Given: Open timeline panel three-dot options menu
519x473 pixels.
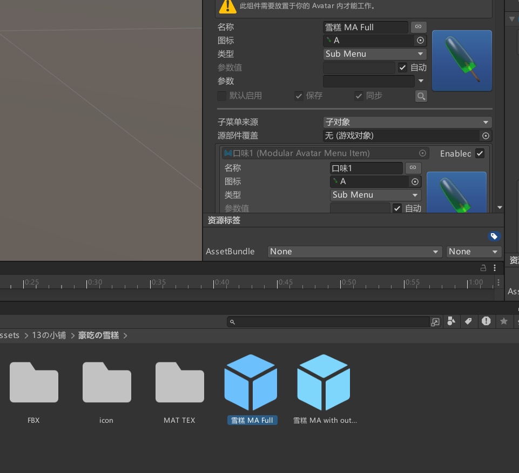Looking at the screenshot, I should 495,268.
